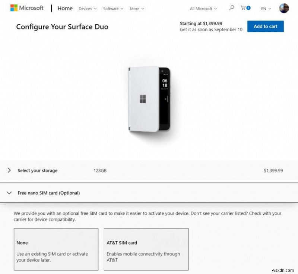Click the Microsoft logo

26,8
